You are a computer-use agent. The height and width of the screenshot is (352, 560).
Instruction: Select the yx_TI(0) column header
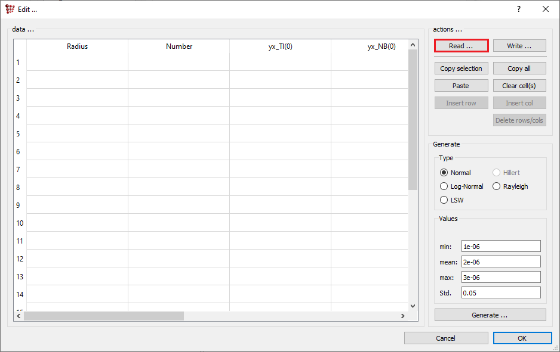click(x=281, y=46)
